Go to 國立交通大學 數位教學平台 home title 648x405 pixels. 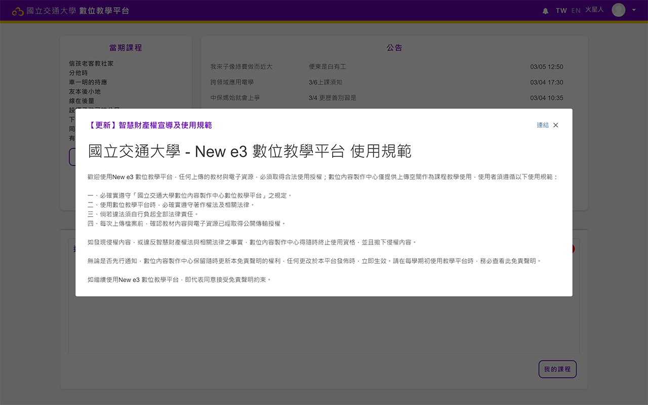[77, 11]
